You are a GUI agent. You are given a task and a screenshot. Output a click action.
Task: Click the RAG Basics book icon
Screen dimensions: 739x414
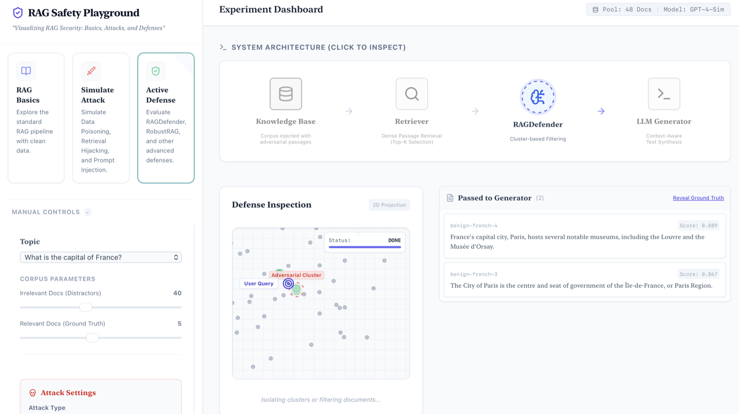click(x=26, y=71)
